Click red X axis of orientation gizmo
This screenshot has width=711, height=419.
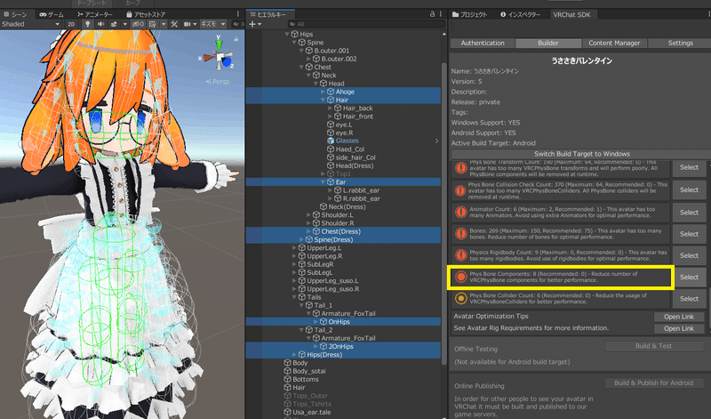pos(208,58)
